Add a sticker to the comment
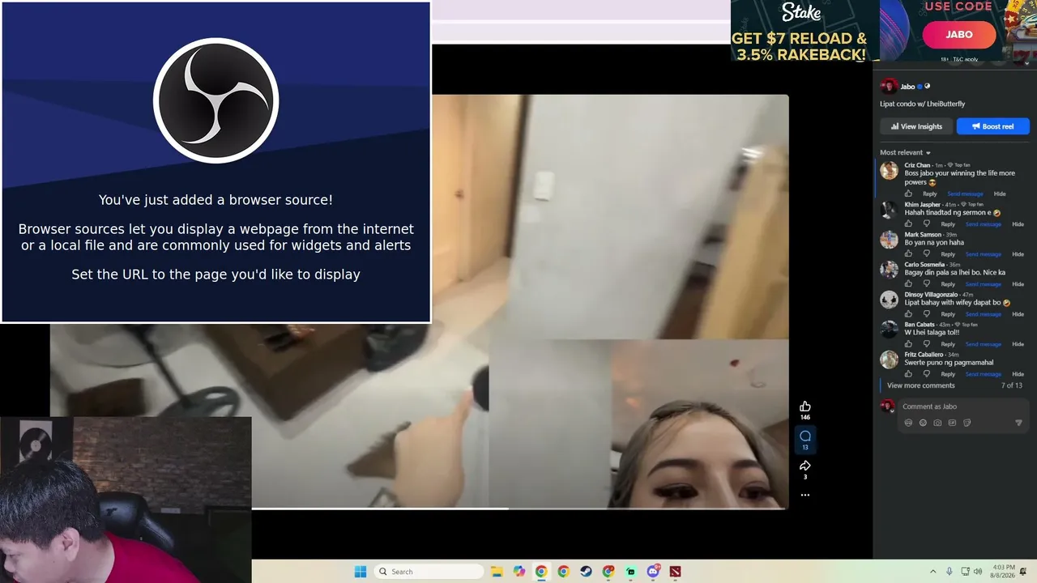This screenshot has height=583, width=1037. coord(967,423)
